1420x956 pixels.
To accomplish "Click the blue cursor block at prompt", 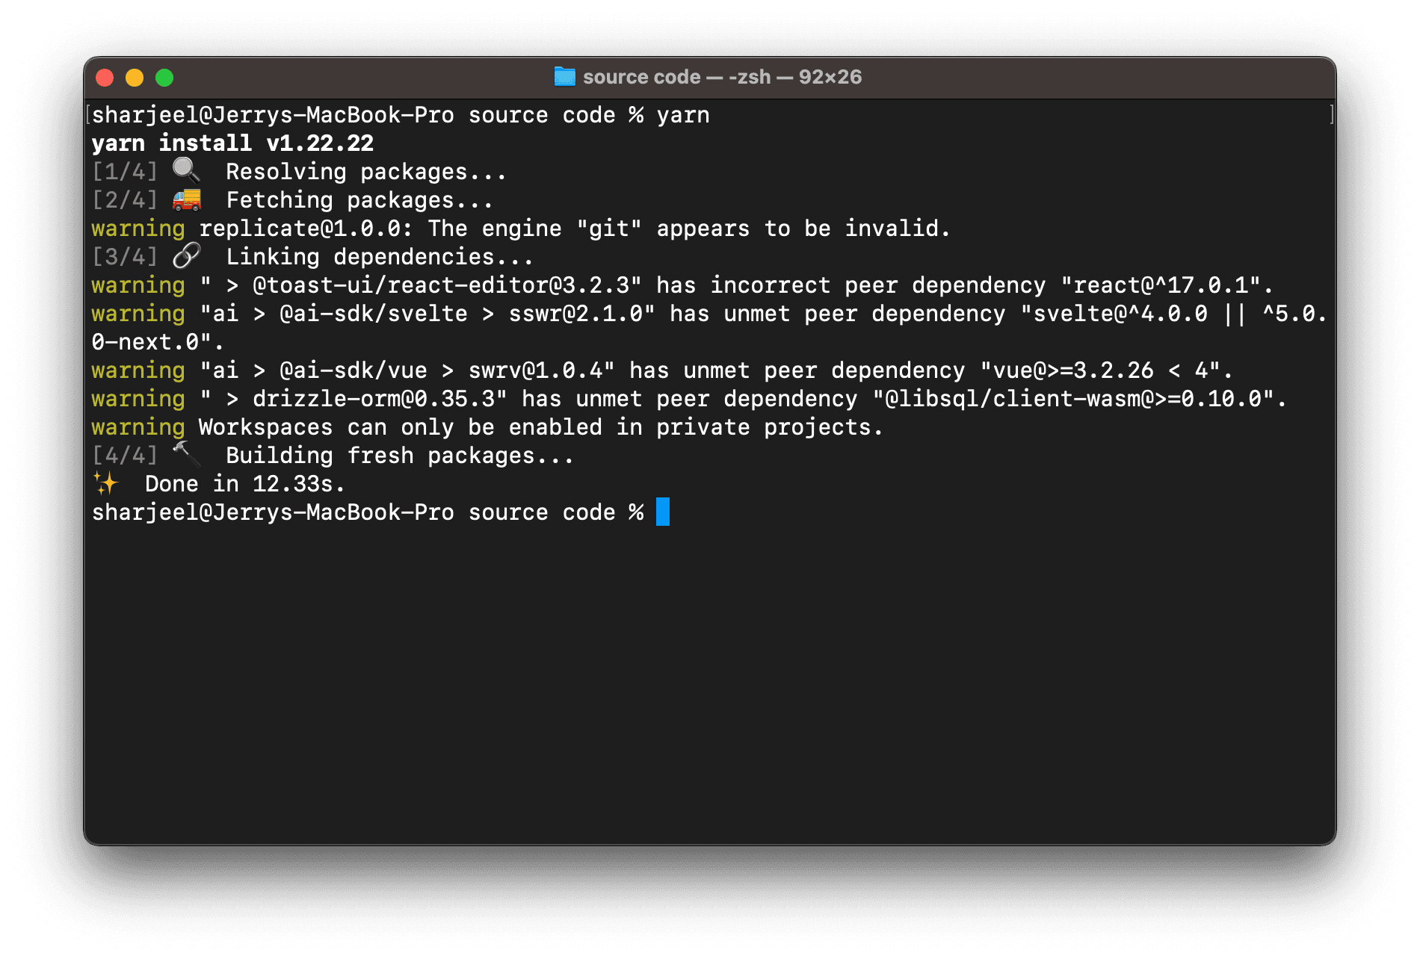I will 663,512.
